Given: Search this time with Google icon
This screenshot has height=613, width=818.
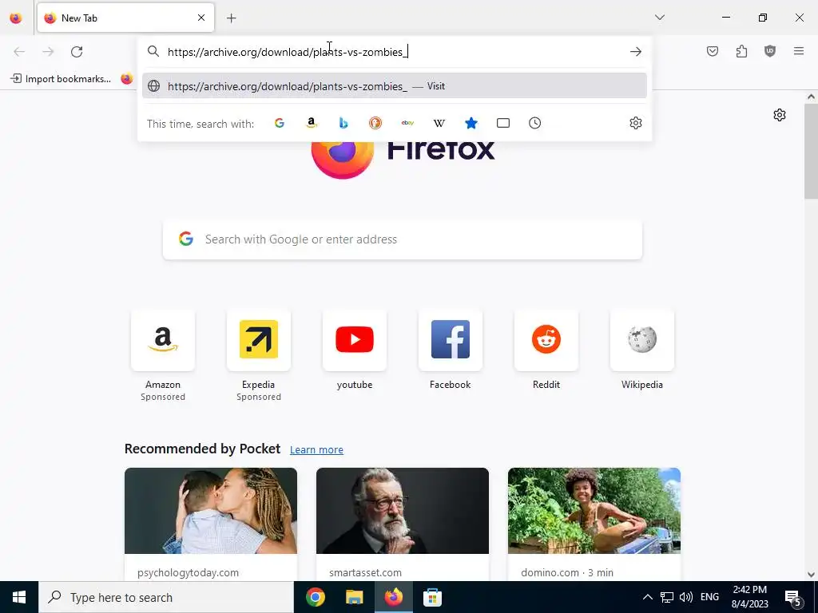Looking at the screenshot, I should pos(280,123).
